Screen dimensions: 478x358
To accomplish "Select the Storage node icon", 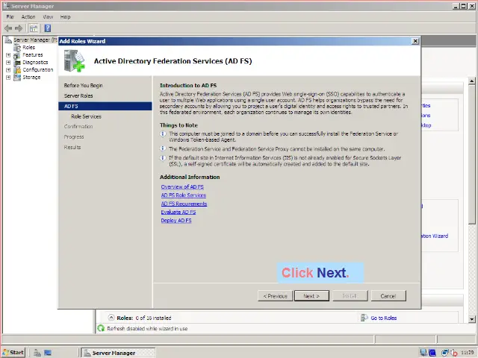I will (x=17, y=78).
